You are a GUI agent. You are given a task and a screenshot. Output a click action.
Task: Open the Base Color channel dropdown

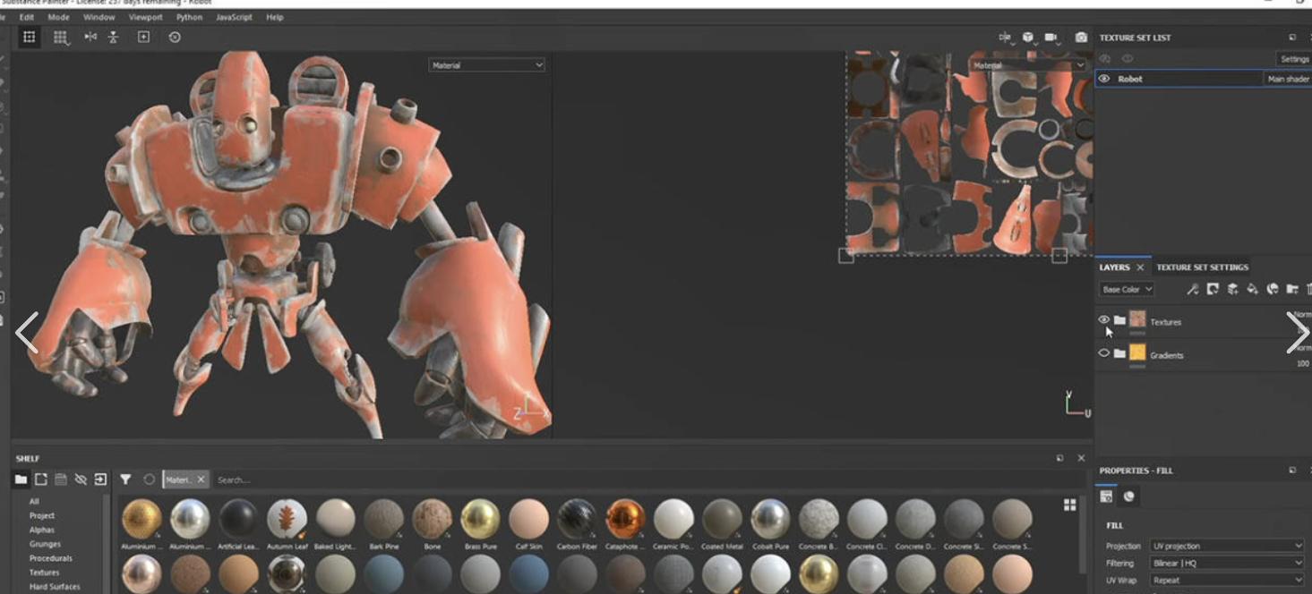point(1127,290)
